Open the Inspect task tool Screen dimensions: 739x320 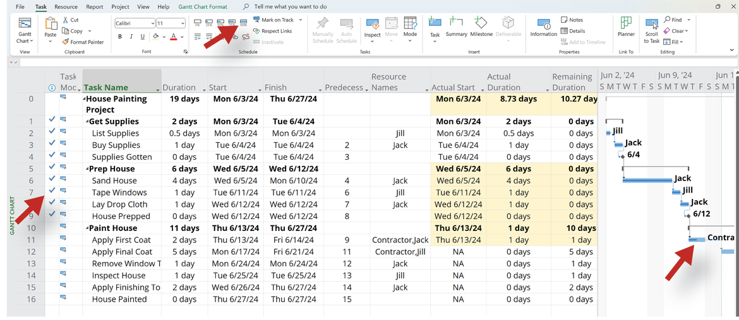pos(372,29)
